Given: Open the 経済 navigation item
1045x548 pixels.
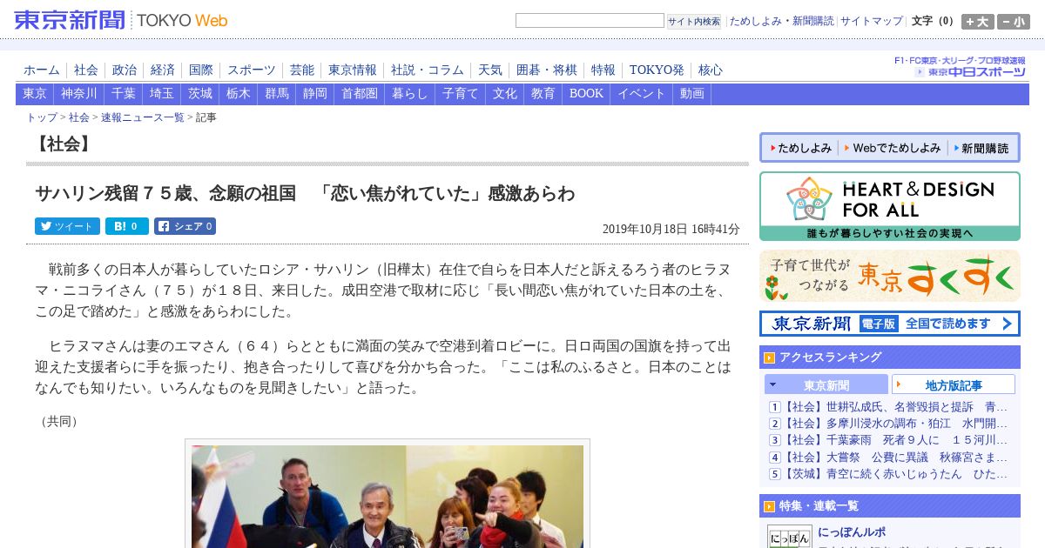Looking at the screenshot, I should (163, 70).
